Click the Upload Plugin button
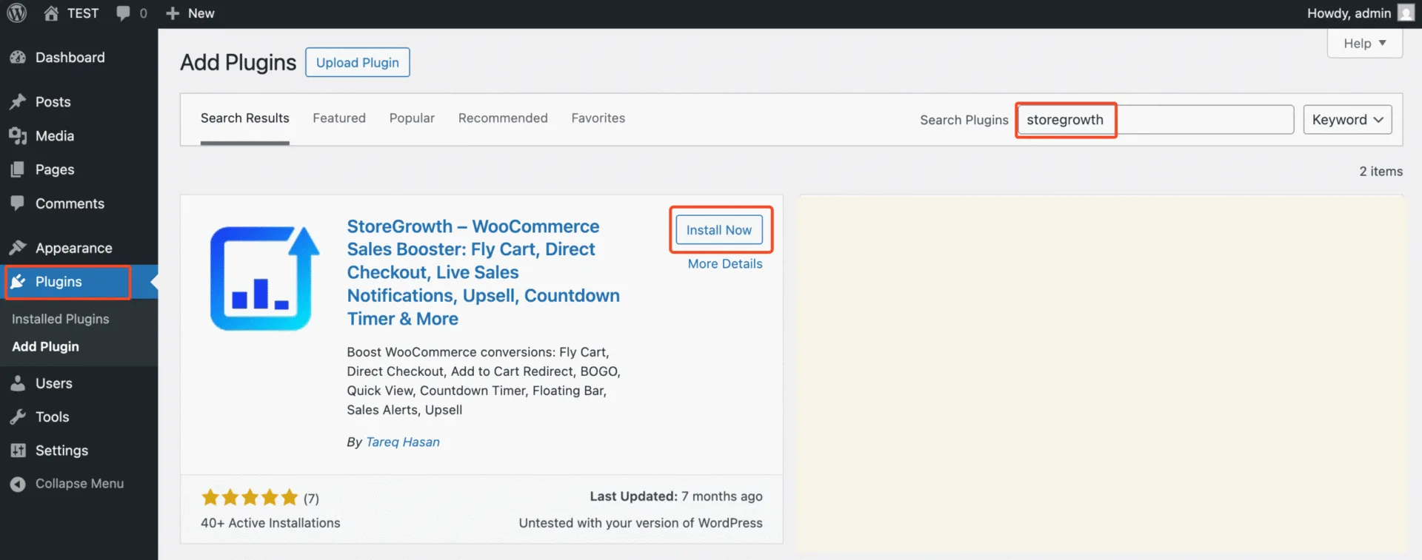This screenshot has width=1422, height=560. click(x=358, y=63)
